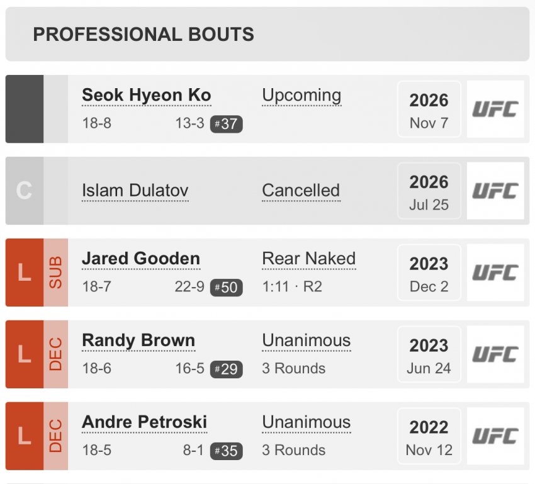The width and height of the screenshot is (535, 484).
Task: Open Jared Gooden fighter profile
Action: 141,259
